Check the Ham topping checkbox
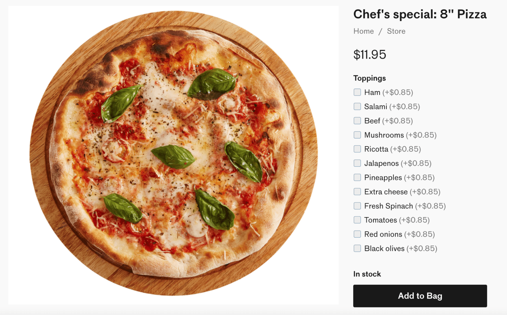The image size is (507, 315). point(357,92)
